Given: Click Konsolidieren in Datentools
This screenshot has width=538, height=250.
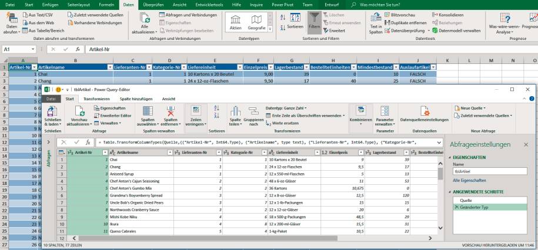Looking at the screenshot, I should 448,15.
